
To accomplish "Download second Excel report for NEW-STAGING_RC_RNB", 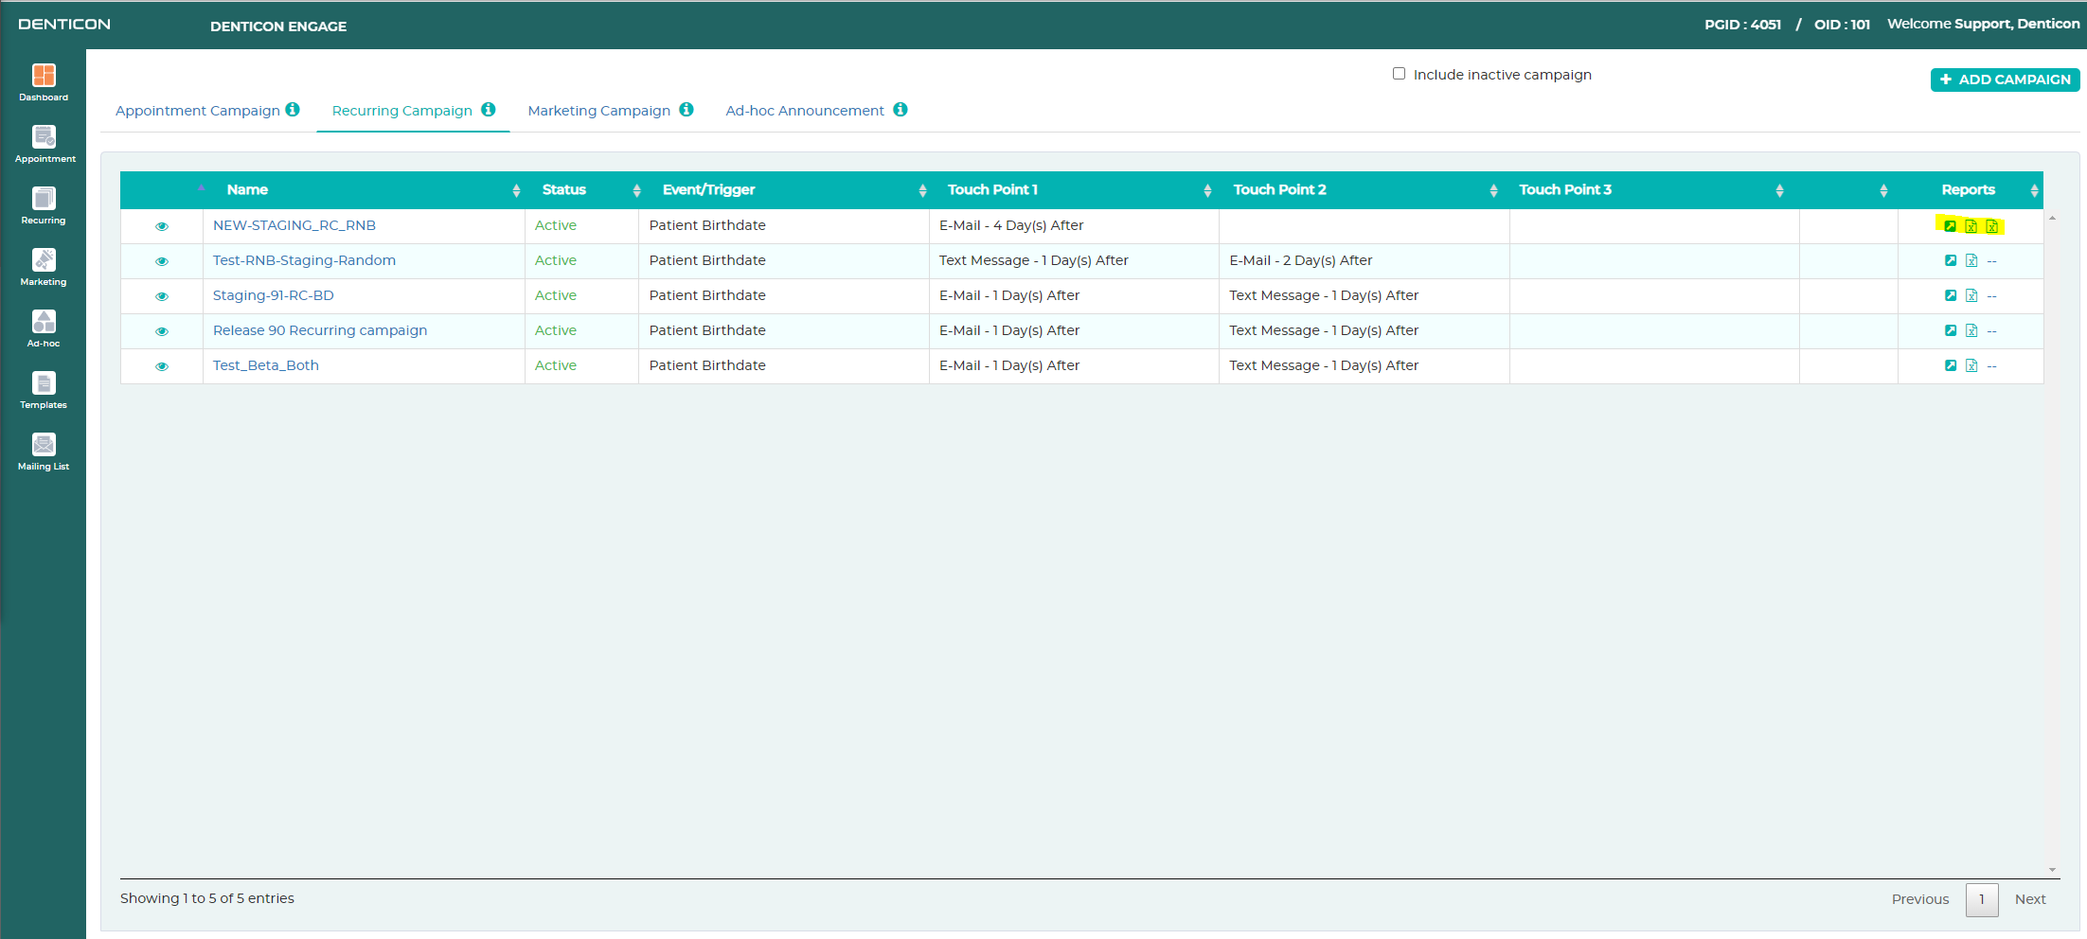I will 1992,226.
